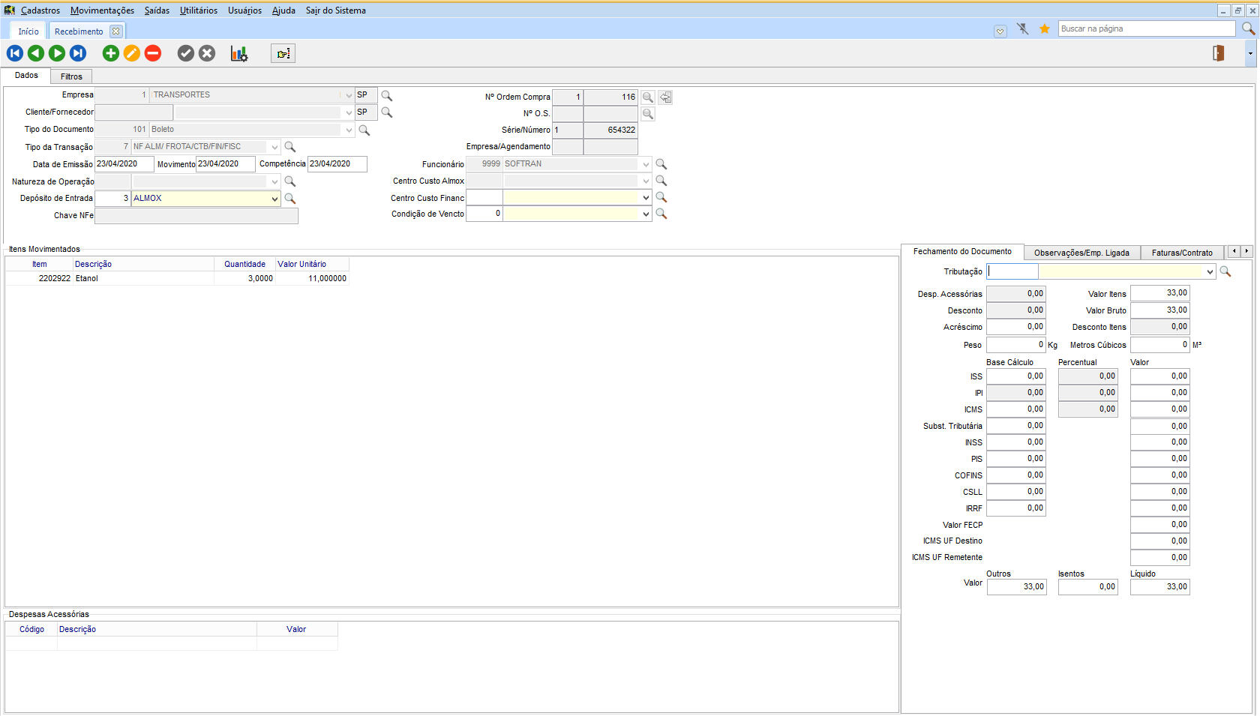Toggle the pin icon beside the star
1260x716 pixels.
(1022, 28)
